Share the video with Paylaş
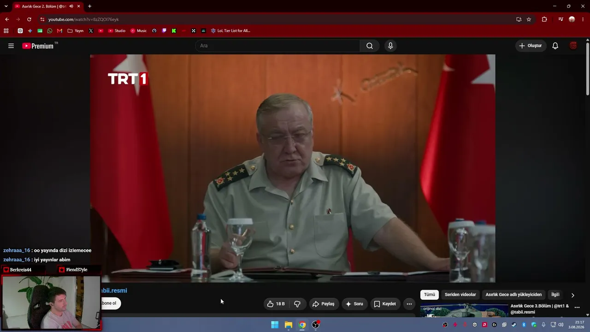 [x=323, y=304]
